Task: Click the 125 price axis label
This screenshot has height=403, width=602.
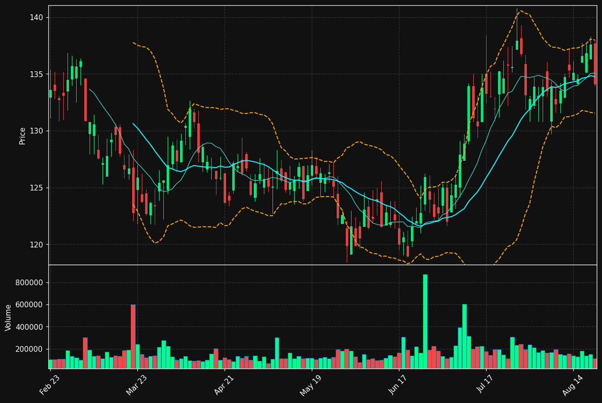Action: 36,188
